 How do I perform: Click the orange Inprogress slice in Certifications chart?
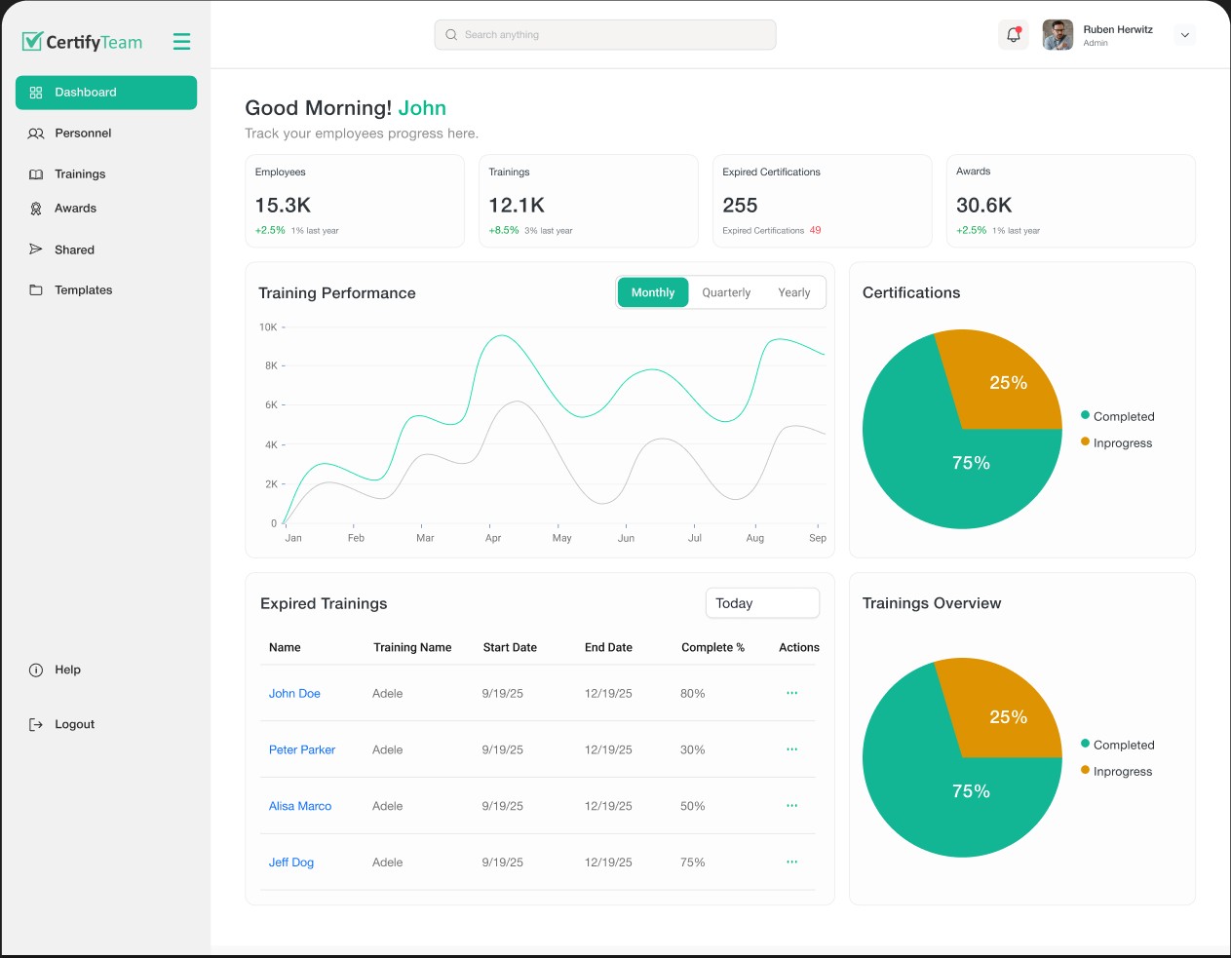click(1004, 382)
